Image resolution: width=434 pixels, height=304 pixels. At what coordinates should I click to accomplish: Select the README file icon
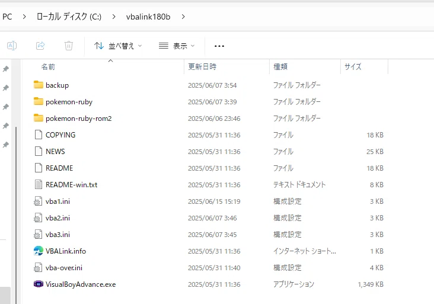pyautogui.click(x=38, y=168)
